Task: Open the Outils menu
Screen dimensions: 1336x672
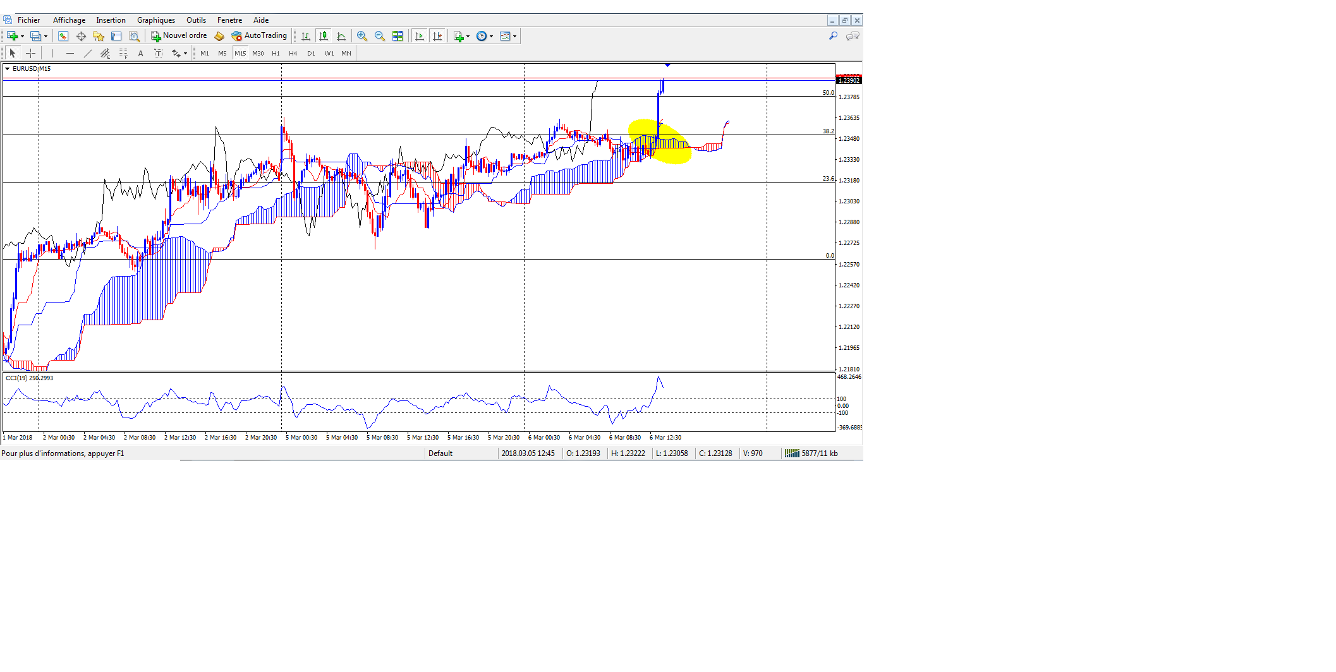Action: (196, 20)
